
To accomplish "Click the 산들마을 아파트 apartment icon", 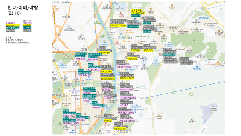I will tap(151, 9).
